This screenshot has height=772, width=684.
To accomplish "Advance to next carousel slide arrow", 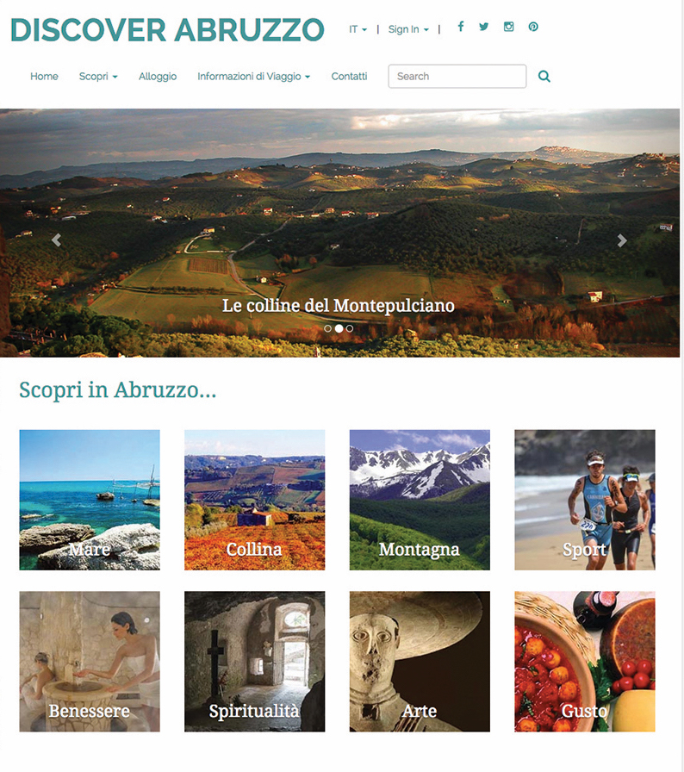I will coord(622,240).
